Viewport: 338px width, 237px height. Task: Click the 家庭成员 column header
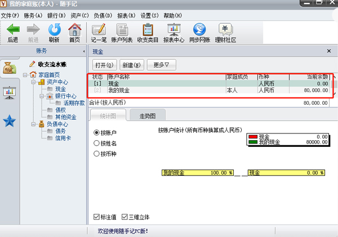coord(242,77)
